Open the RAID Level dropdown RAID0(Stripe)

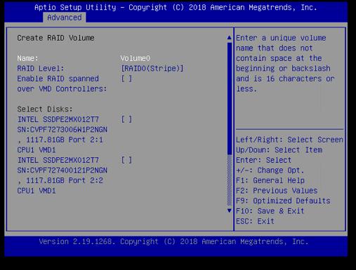point(152,69)
